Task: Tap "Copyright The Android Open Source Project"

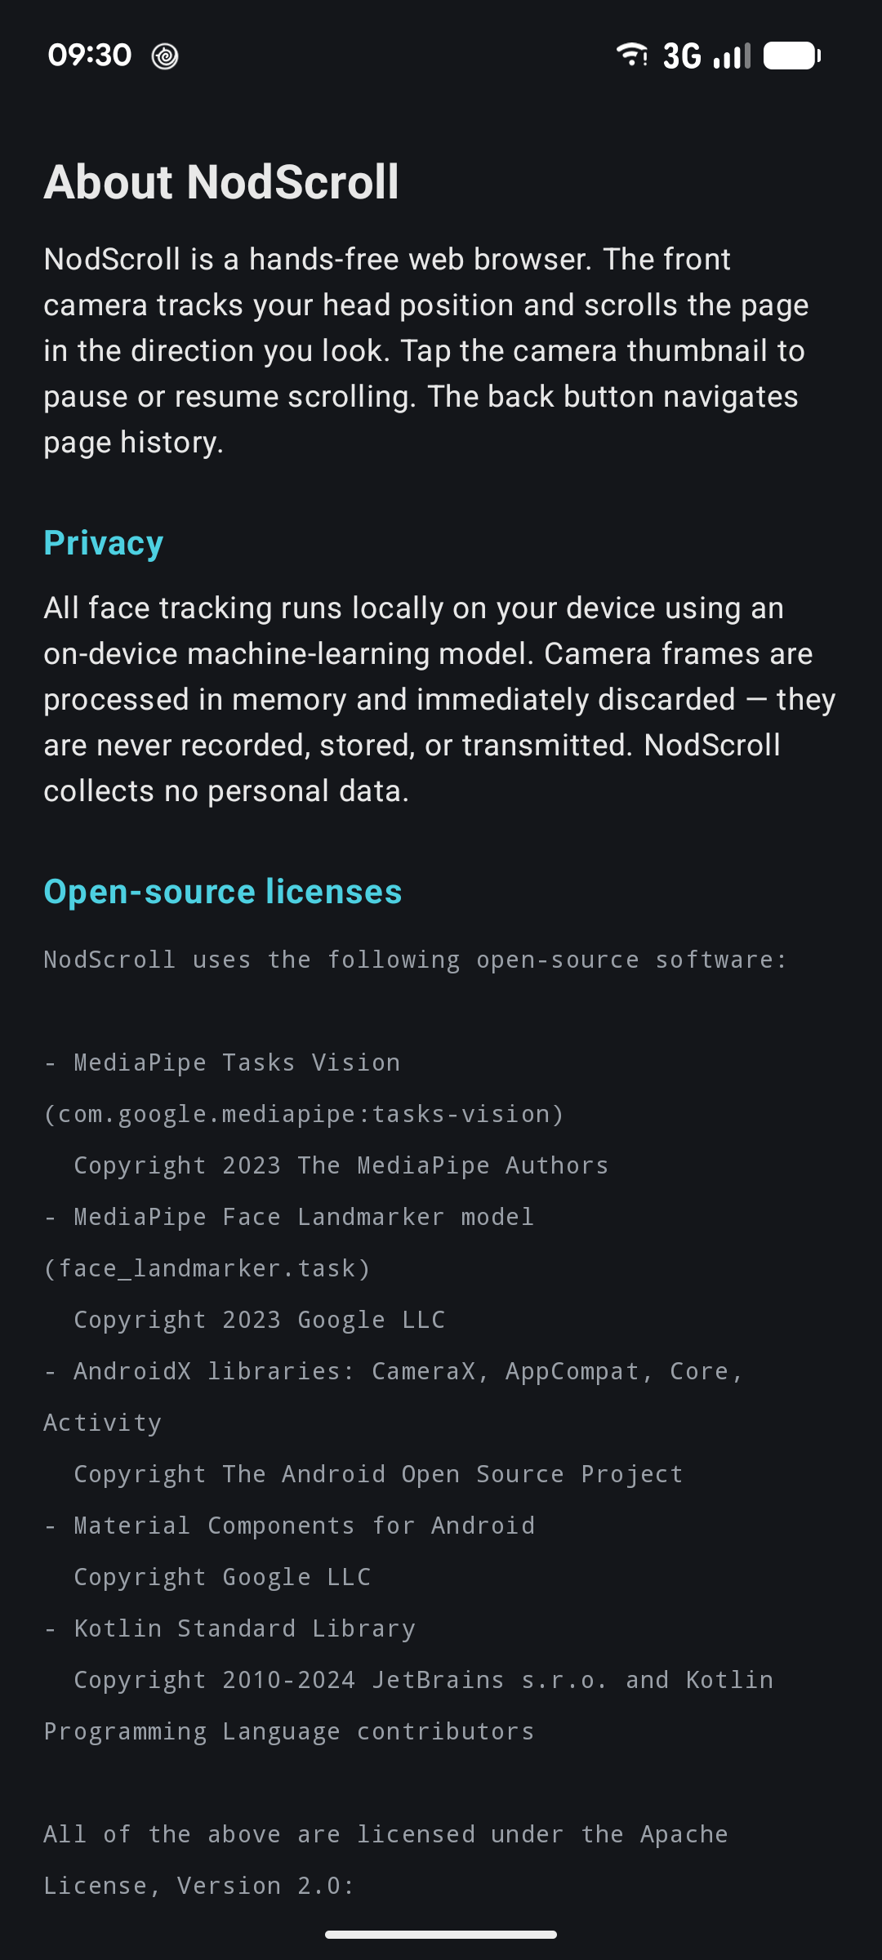Action: tap(378, 1475)
